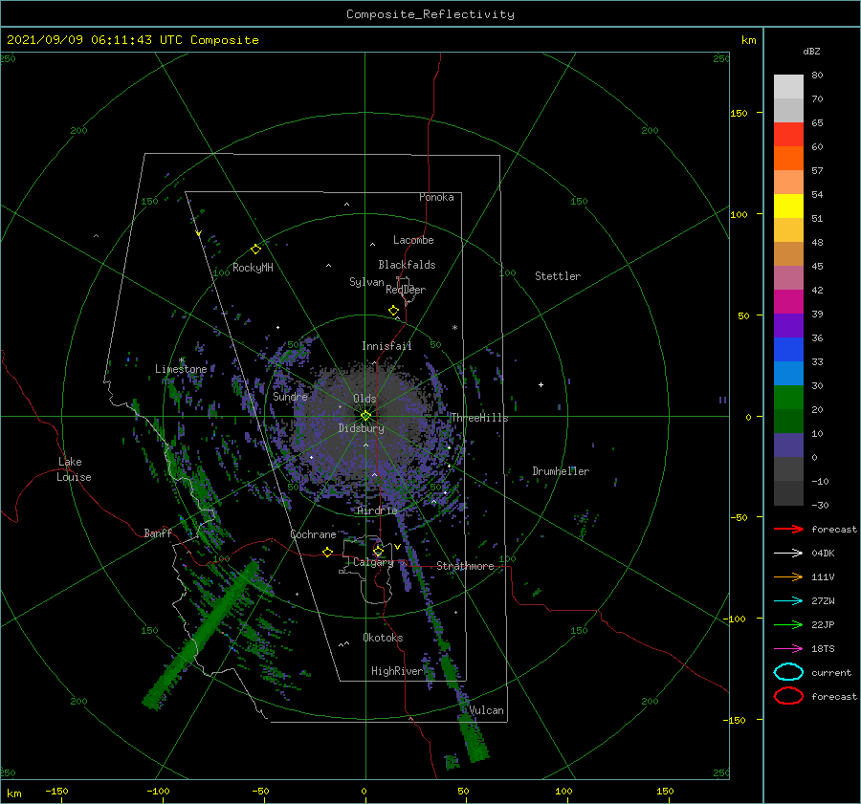Click the Limestone label

(181, 369)
